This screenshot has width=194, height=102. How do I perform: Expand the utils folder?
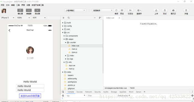64,62
